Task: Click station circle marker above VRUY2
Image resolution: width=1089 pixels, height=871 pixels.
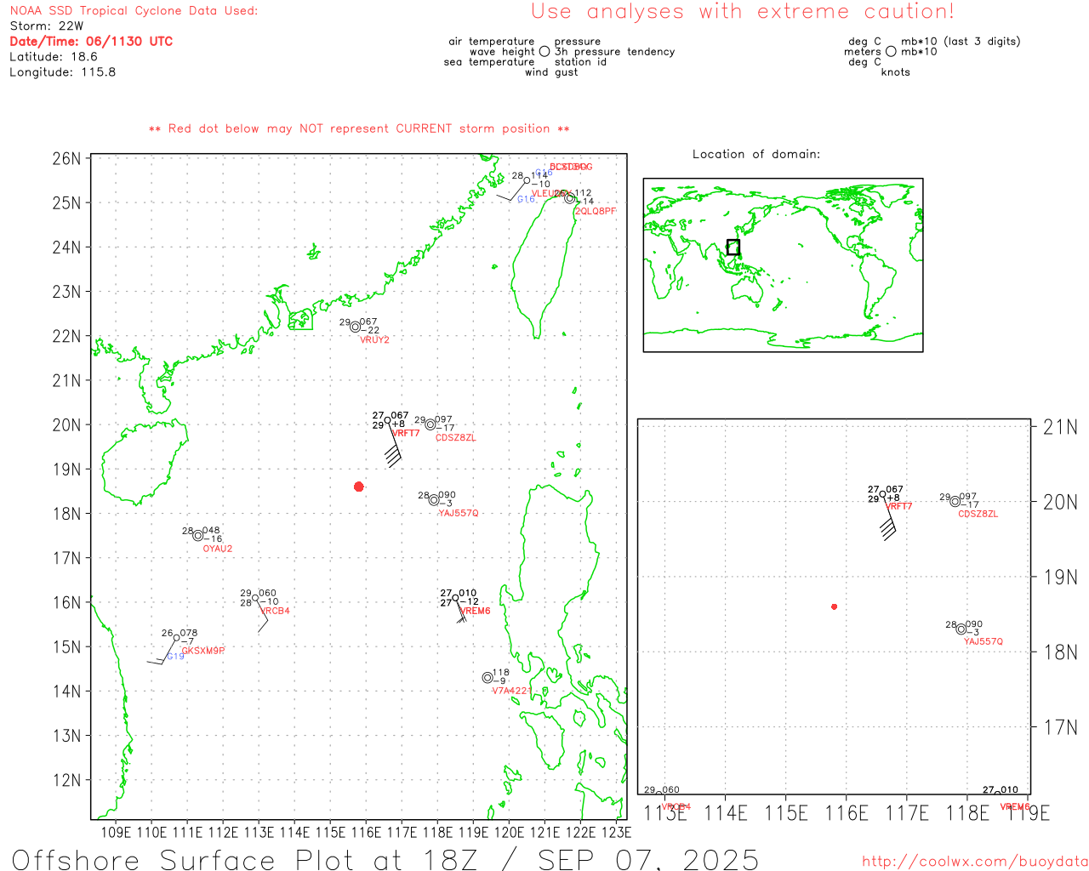Action: point(356,327)
